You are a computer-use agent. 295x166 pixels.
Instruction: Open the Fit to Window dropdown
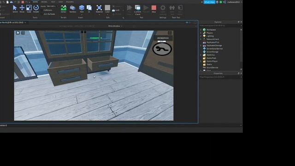coord(115,26)
